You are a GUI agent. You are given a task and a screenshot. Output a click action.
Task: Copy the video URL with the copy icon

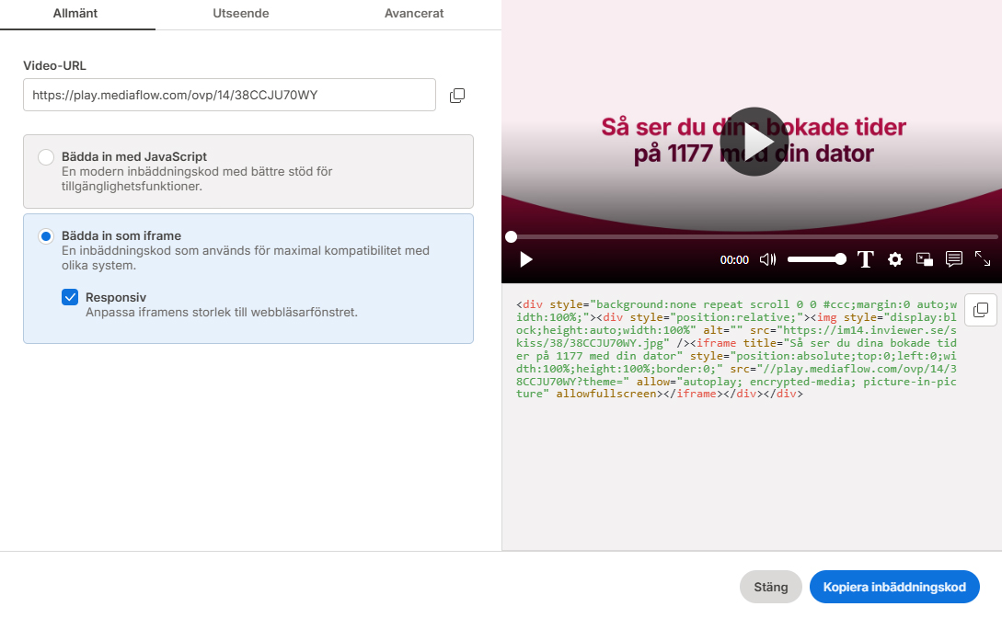pos(456,96)
